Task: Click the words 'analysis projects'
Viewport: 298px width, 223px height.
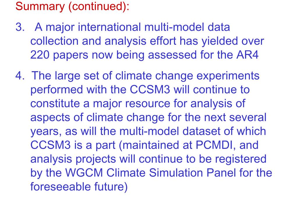Action: [x=73, y=159]
